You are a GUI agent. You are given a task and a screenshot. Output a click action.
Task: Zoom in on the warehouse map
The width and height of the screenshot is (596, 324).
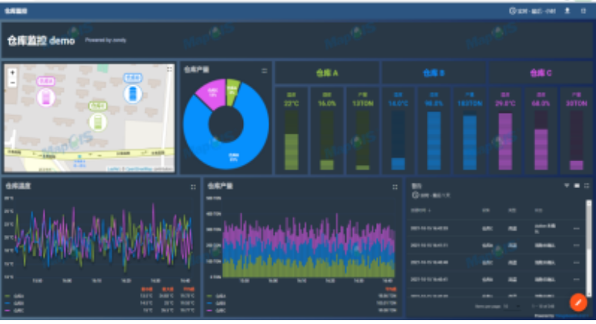pos(12,72)
